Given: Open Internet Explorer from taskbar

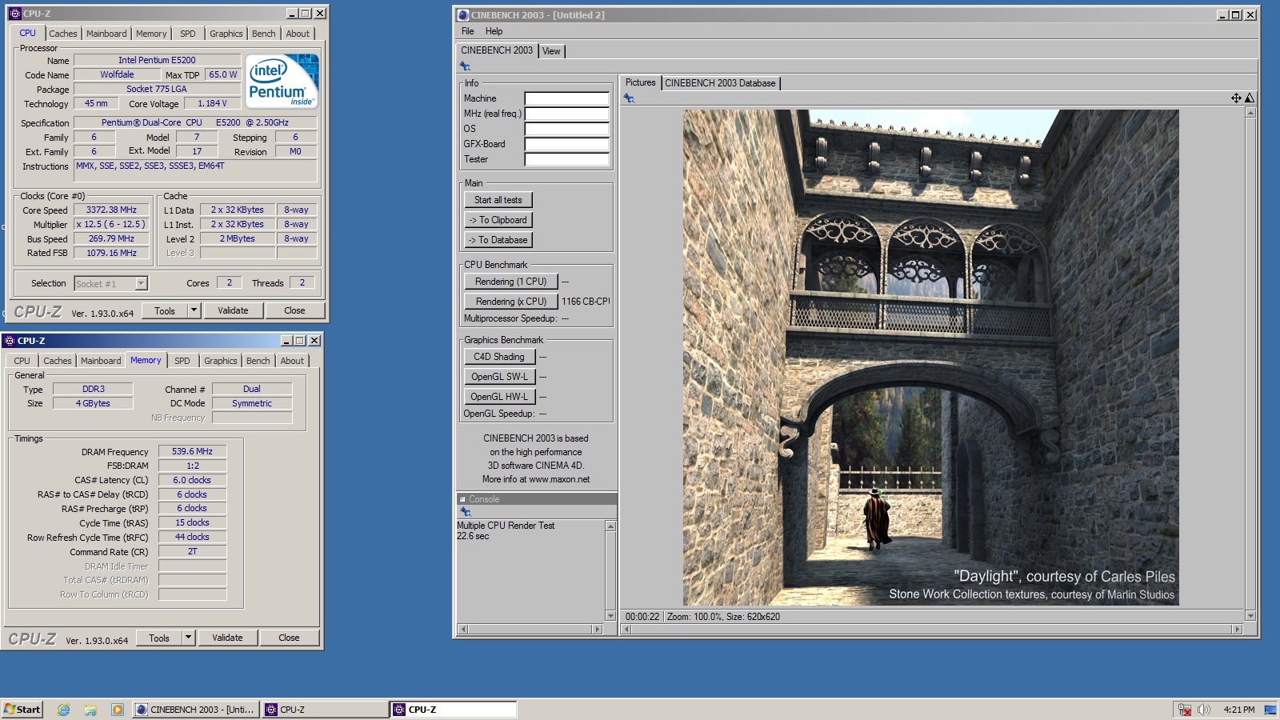Looking at the screenshot, I should 63,710.
